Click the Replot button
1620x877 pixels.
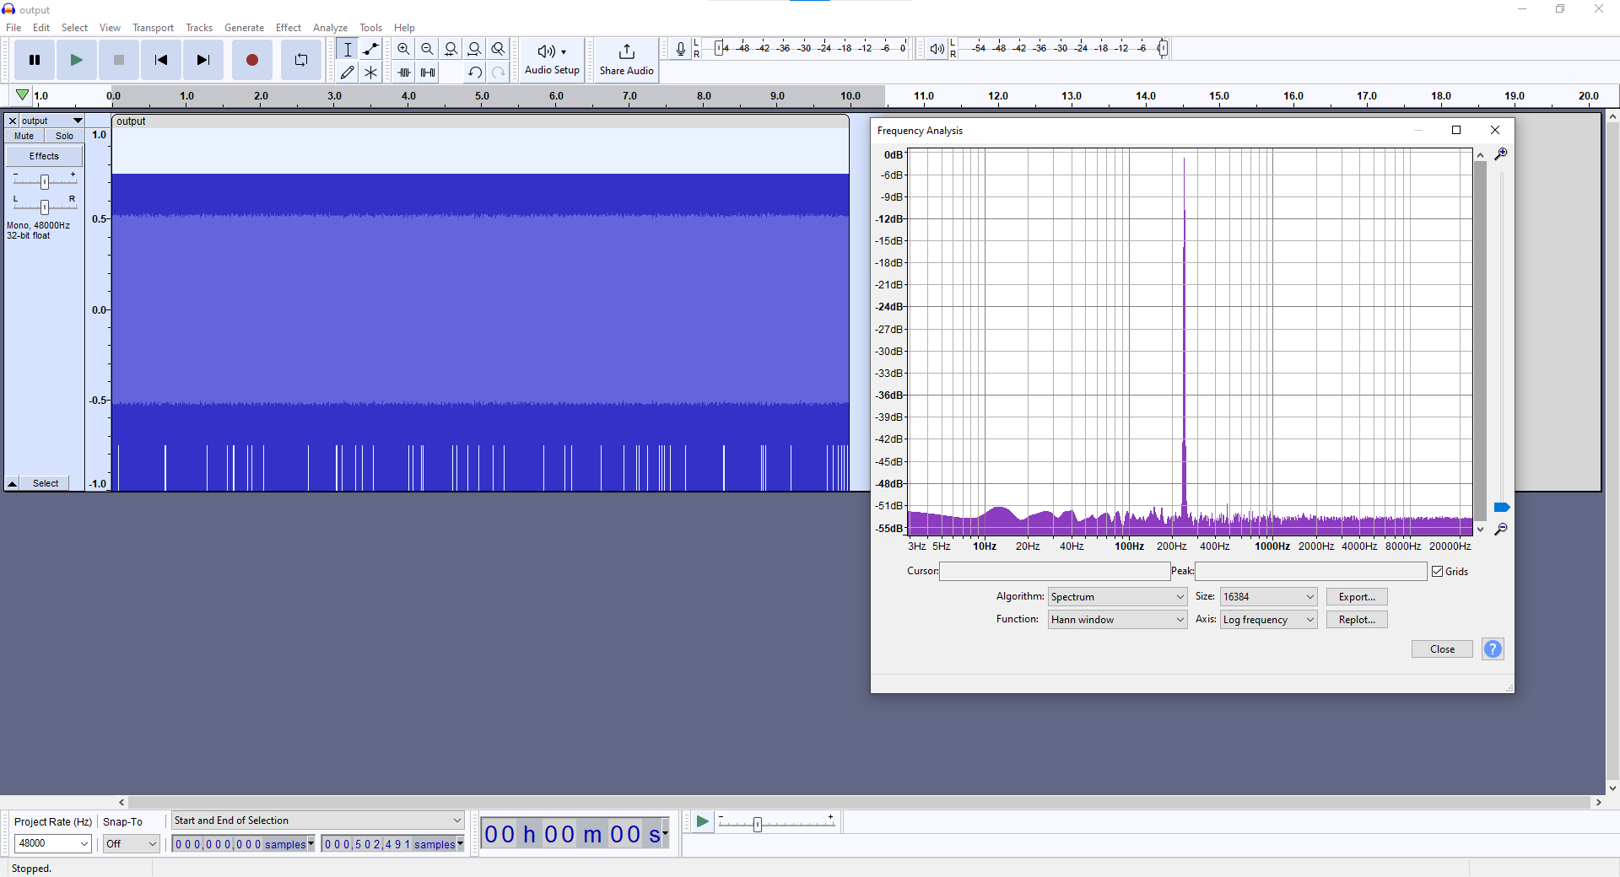coord(1356,619)
